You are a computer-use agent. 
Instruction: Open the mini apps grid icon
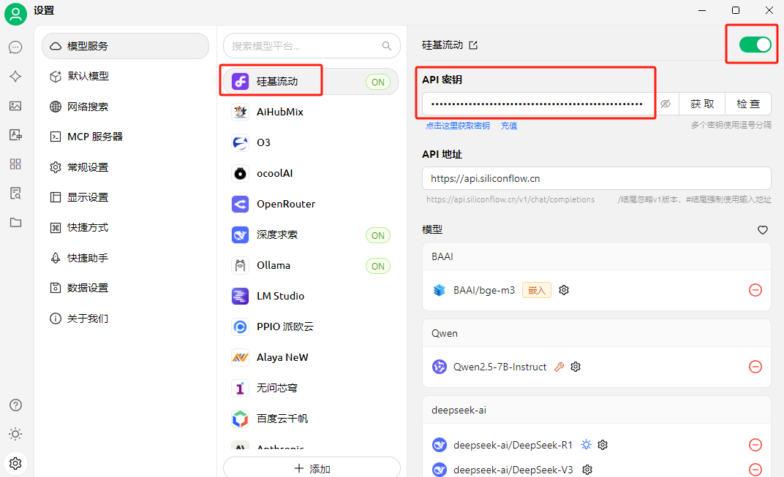click(x=15, y=164)
